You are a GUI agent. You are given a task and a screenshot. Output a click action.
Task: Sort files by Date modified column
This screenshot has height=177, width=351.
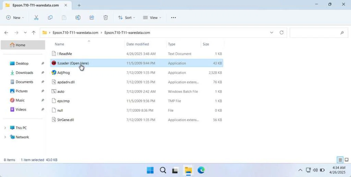click(137, 44)
